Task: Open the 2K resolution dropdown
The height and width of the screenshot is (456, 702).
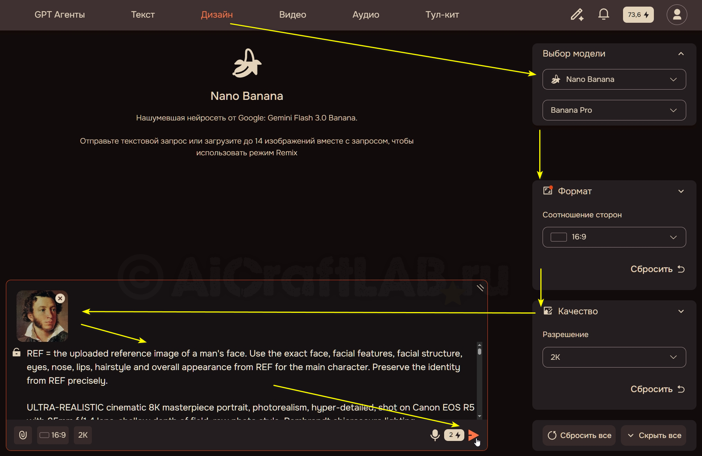Action: click(614, 357)
